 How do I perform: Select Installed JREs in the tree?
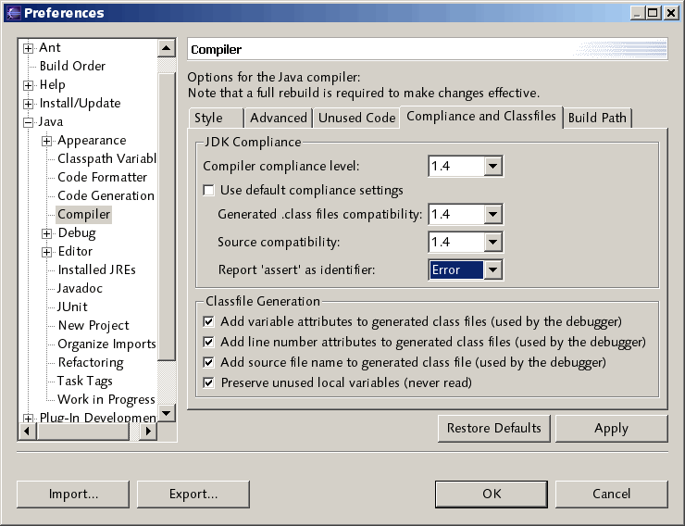pyautogui.click(x=96, y=269)
